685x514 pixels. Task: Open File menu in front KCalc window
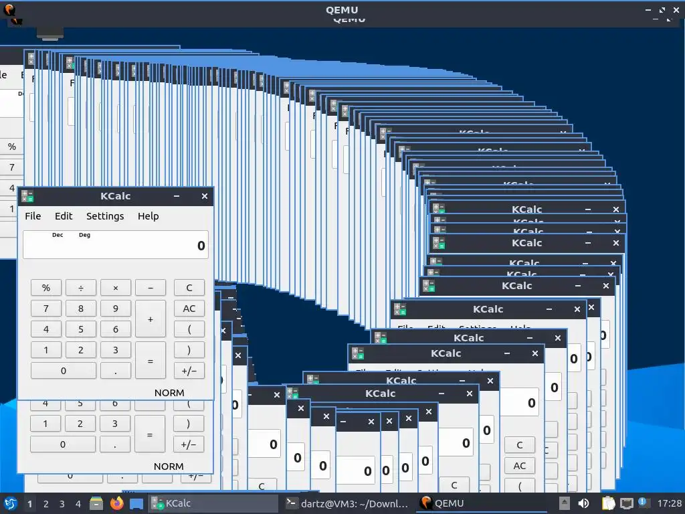[x=33, y=216]
